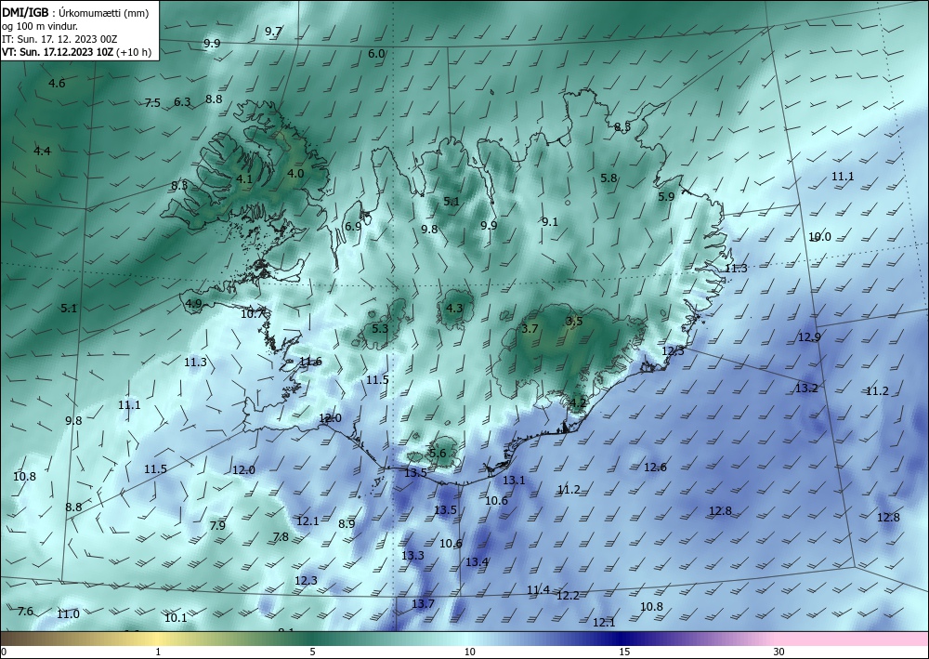Click the 4.0 value in the Westfjords
Image resolution: width=929 pixels, height=659 pixels.
[x=295, y=173]
